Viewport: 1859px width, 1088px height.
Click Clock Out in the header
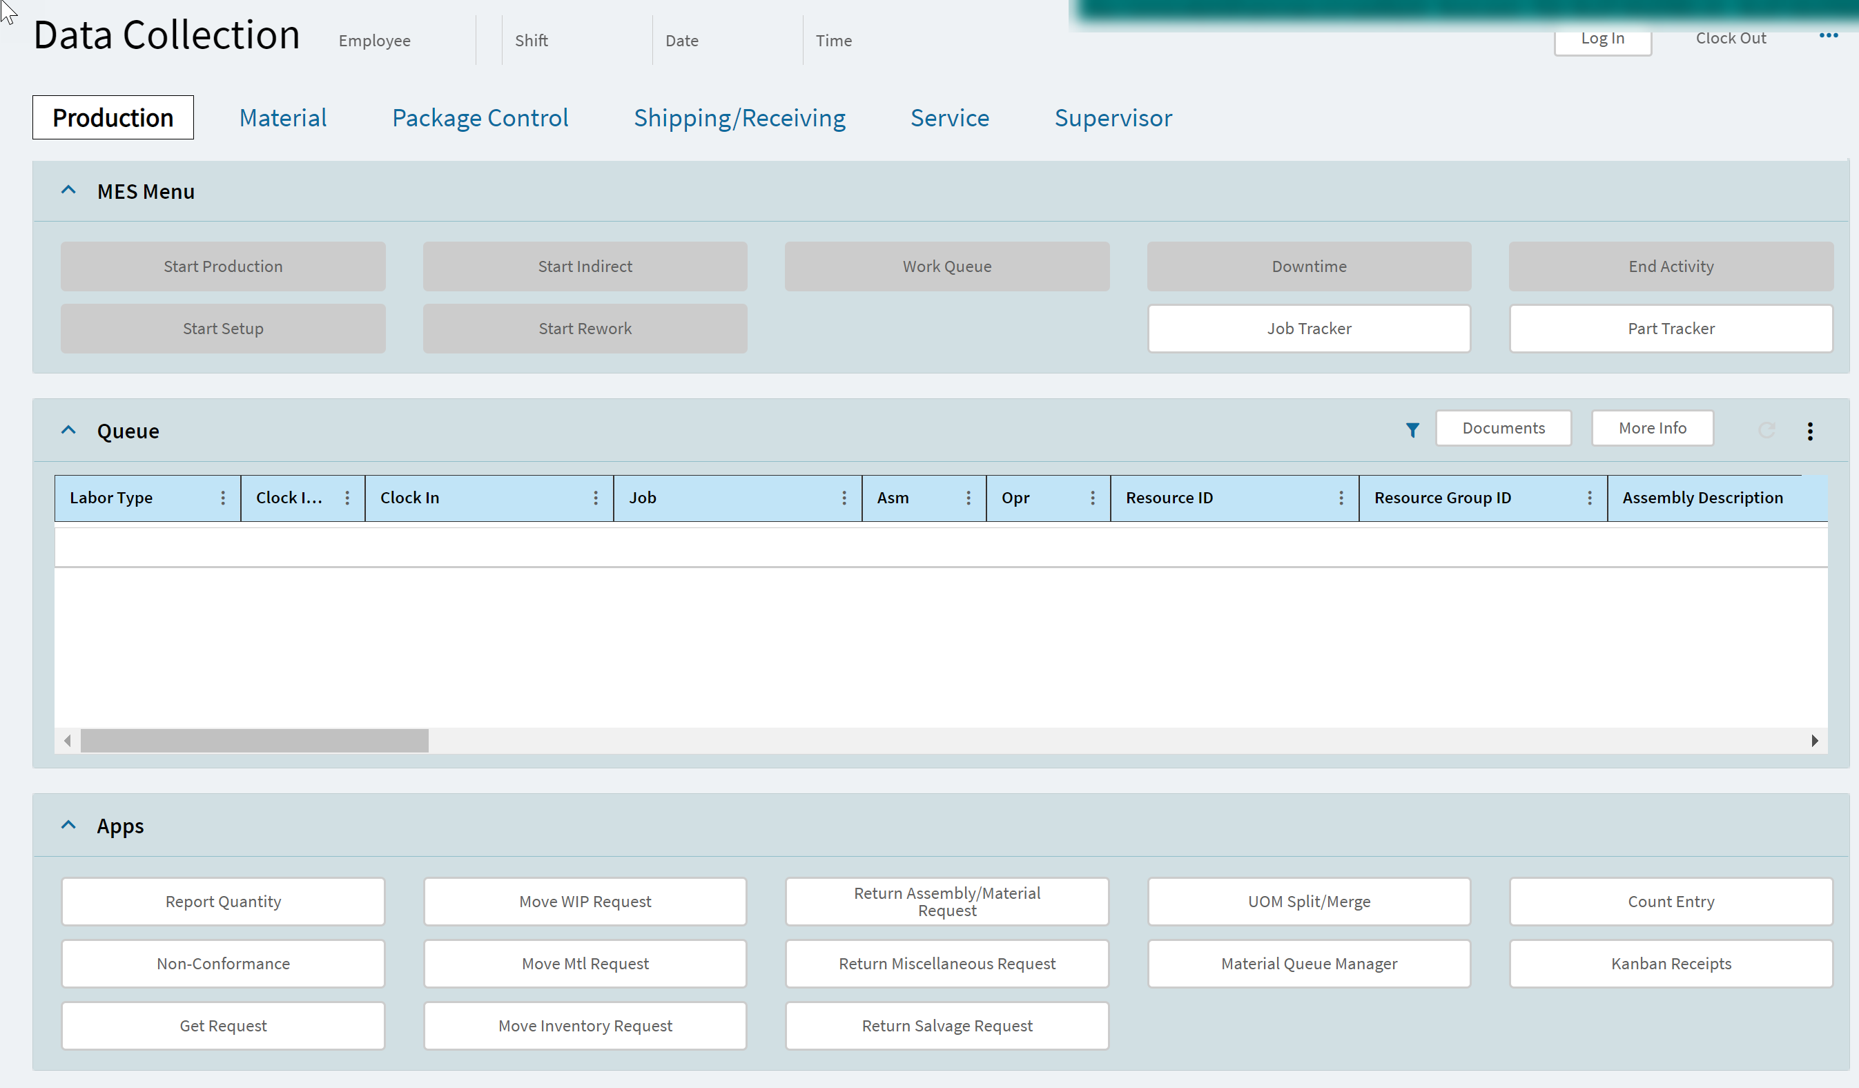(x=1731, y=37)
